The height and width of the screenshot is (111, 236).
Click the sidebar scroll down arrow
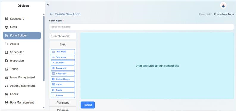tap(44, 107)
